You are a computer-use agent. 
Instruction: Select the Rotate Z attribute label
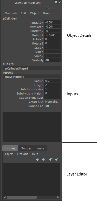38,43
